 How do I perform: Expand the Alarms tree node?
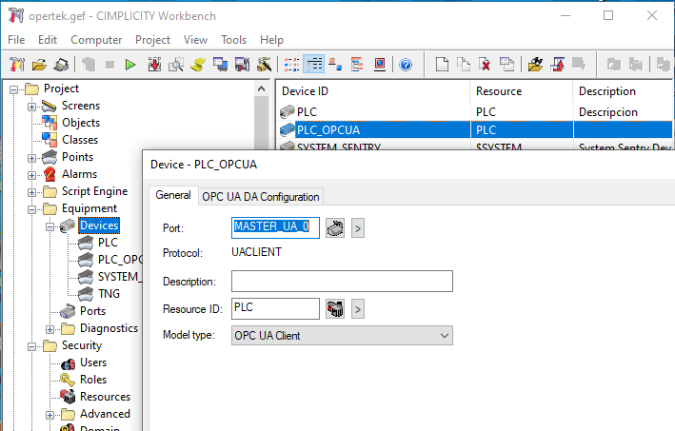point(31,175)
